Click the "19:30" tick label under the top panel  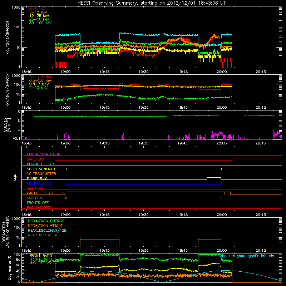(x=144, y=72)
